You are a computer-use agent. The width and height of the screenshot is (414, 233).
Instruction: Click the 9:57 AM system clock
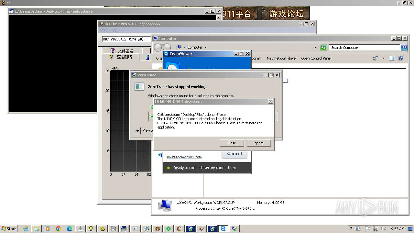398,229
